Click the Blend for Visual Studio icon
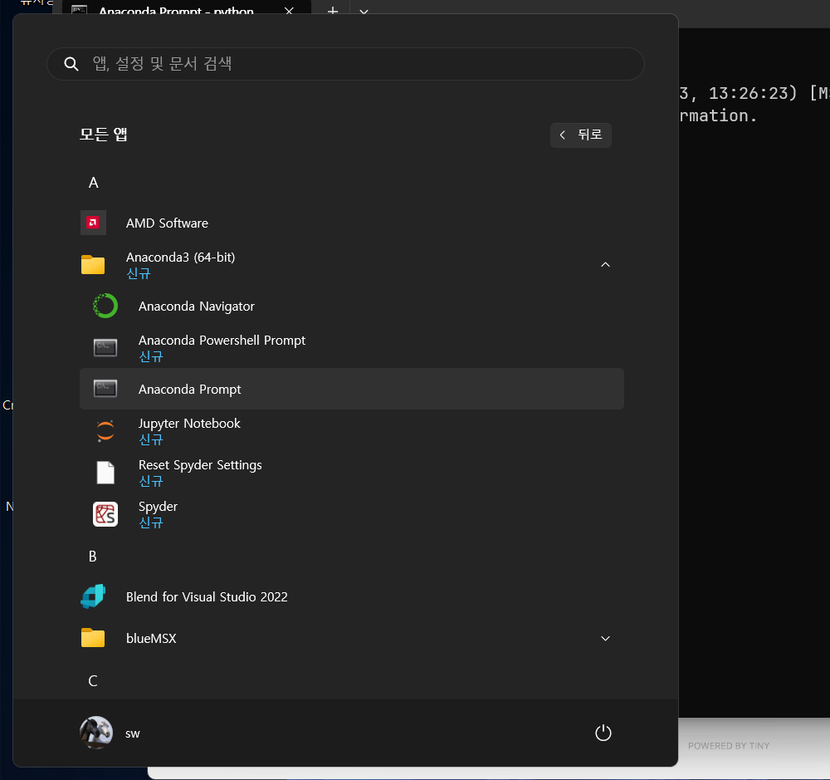Screen dimensions: 830x780 (93, 596)
